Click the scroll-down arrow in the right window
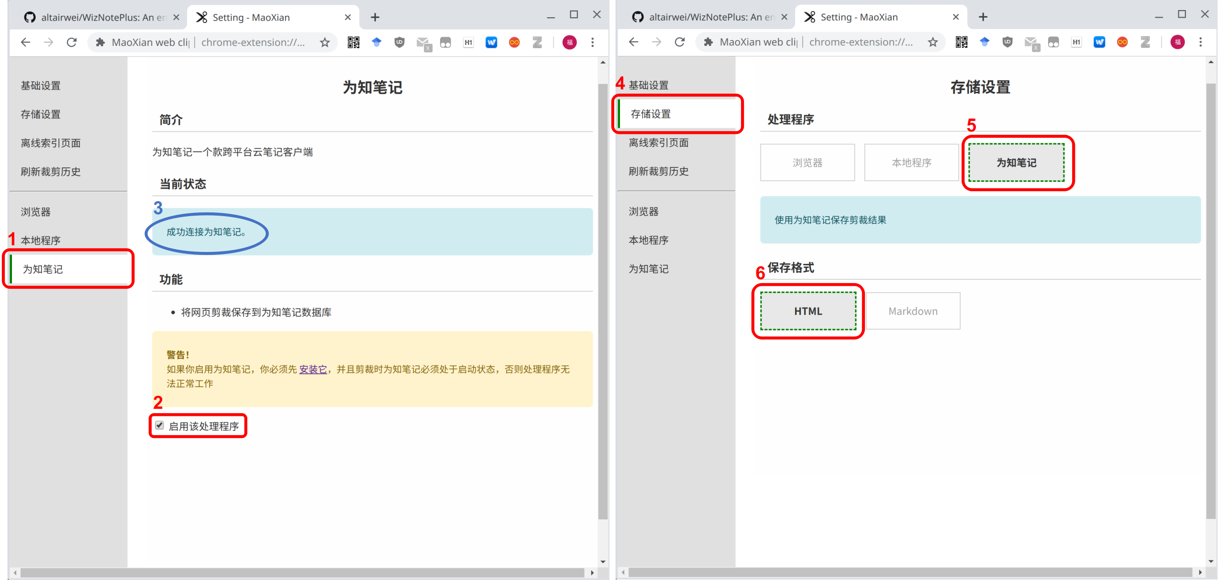1218x580 pixels. coord(1211,562)
